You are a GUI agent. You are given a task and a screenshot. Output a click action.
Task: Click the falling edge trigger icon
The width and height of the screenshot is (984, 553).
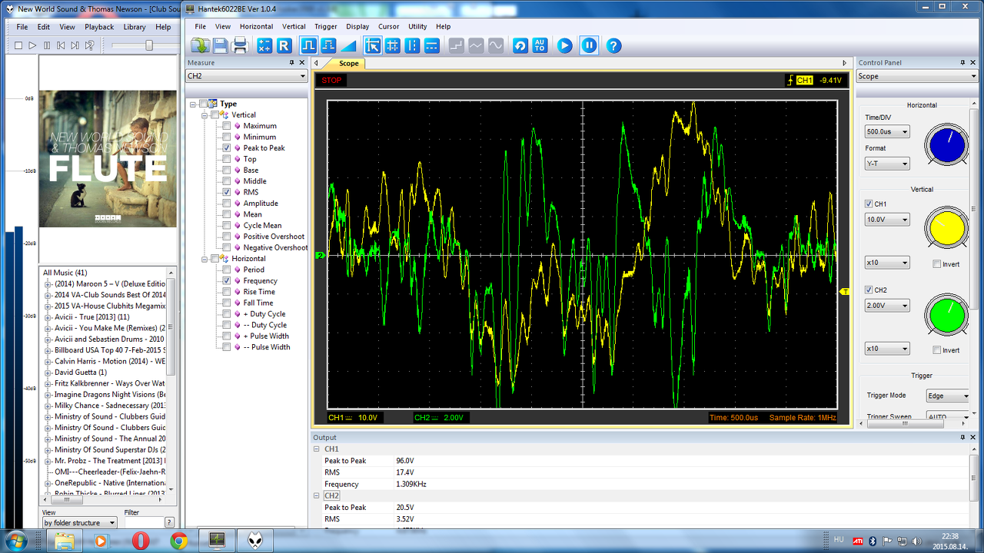[329, 45]
